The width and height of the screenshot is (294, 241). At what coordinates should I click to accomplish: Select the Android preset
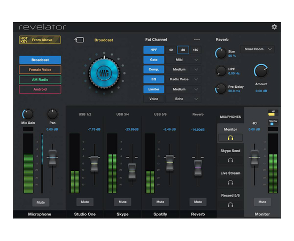[40, 89]
